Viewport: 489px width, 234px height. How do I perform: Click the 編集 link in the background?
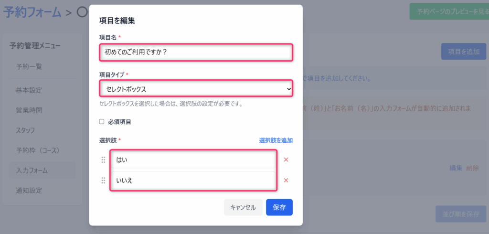click(x=456, y=168)
